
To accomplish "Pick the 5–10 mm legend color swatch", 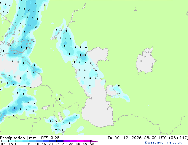I will 32,141.
